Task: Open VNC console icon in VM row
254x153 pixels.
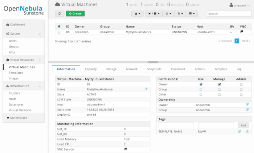Action: [x=242, y=32]
